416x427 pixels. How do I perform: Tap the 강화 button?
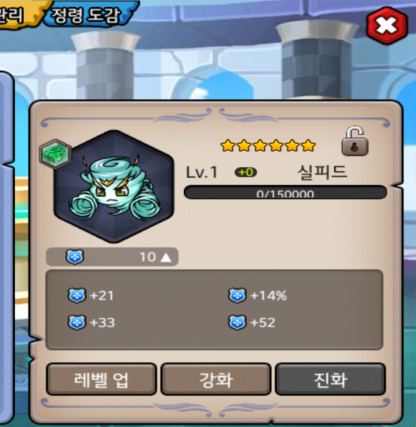click(216, 379)
